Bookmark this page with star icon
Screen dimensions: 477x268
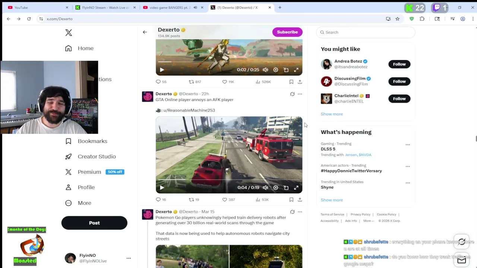(398, 19)
